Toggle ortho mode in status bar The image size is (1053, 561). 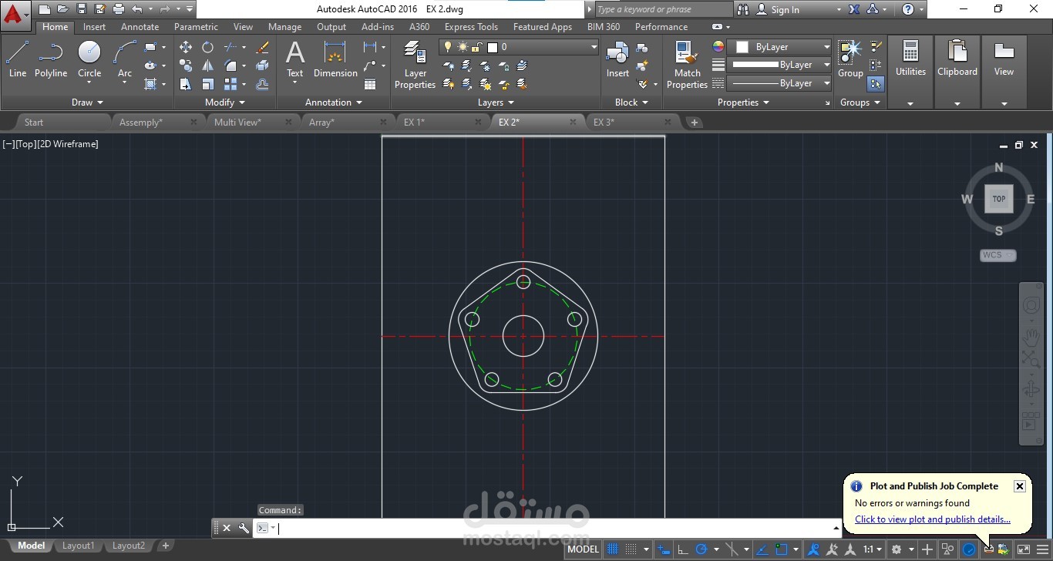pos(682,549)
